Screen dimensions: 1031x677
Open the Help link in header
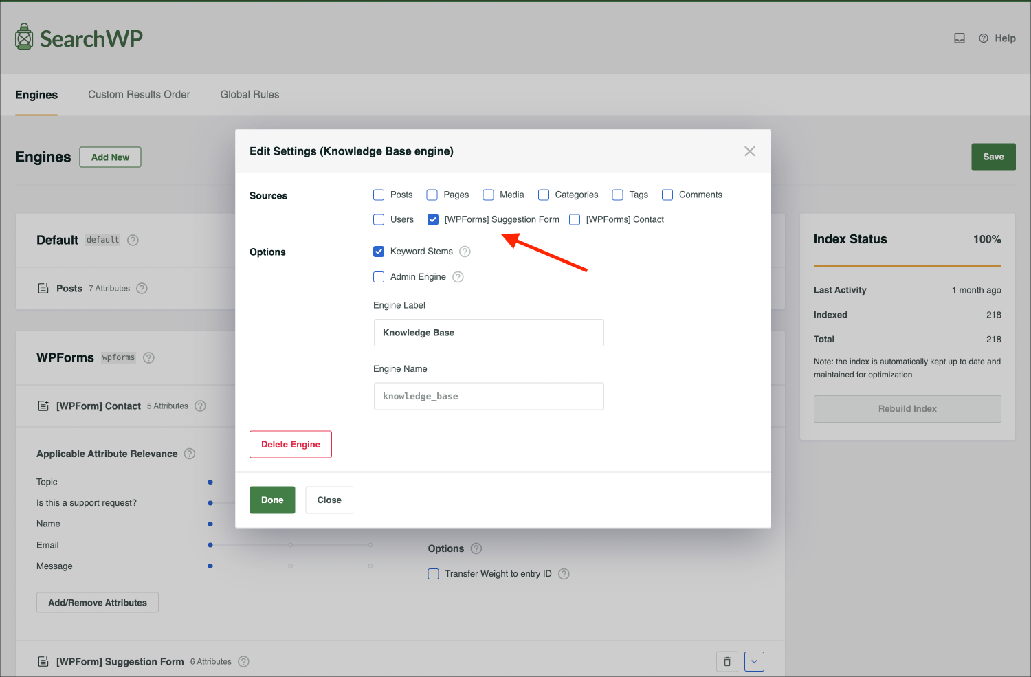[997, 38]
